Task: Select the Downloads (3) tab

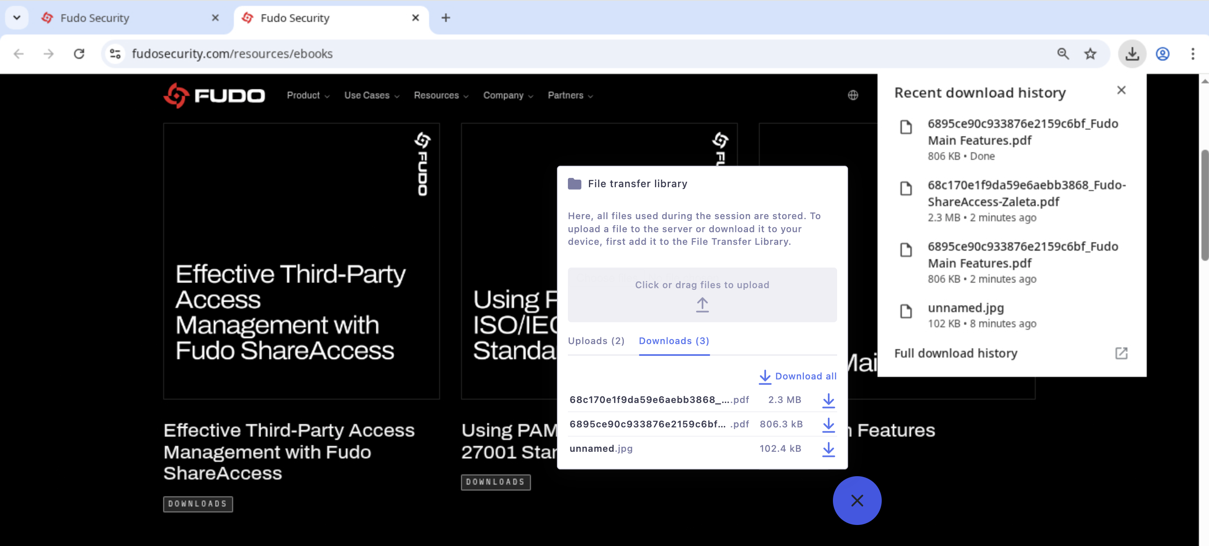Action: (674, 341)
